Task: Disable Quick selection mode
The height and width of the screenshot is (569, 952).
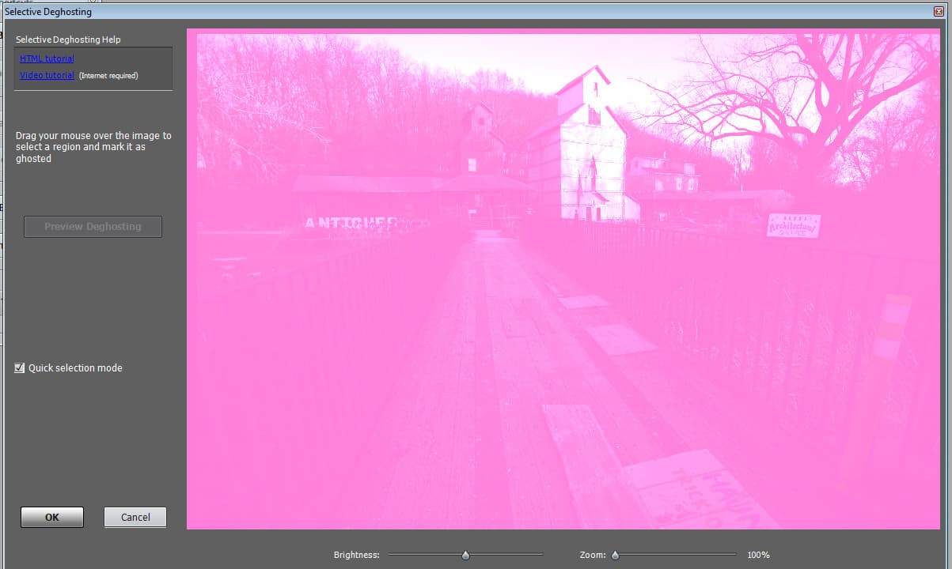Action: pos(18,367)
